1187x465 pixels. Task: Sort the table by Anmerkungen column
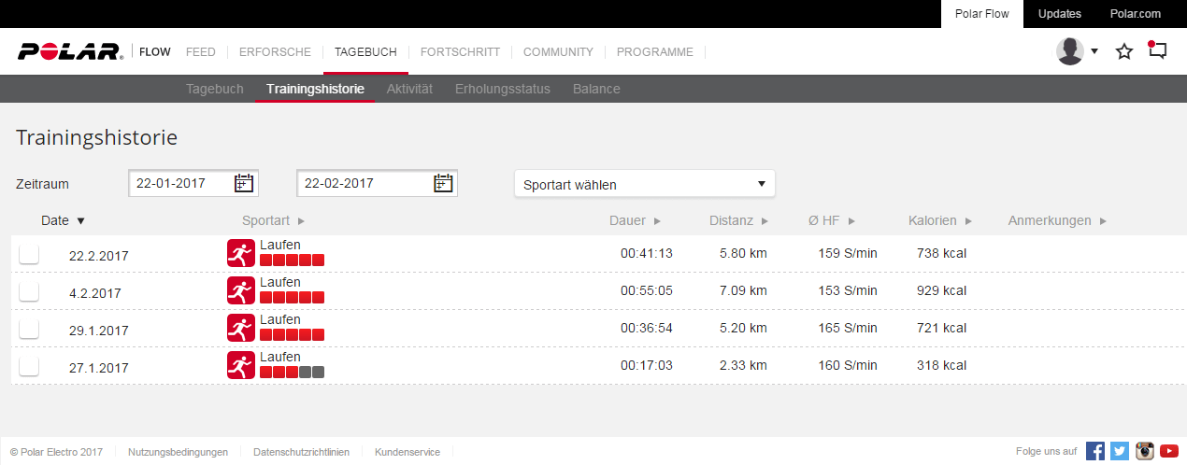tap(1057, 221)
